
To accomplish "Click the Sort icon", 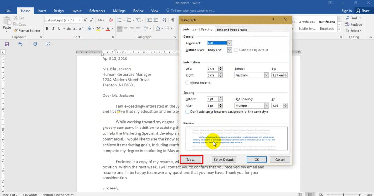I will [x=165, y=20].
